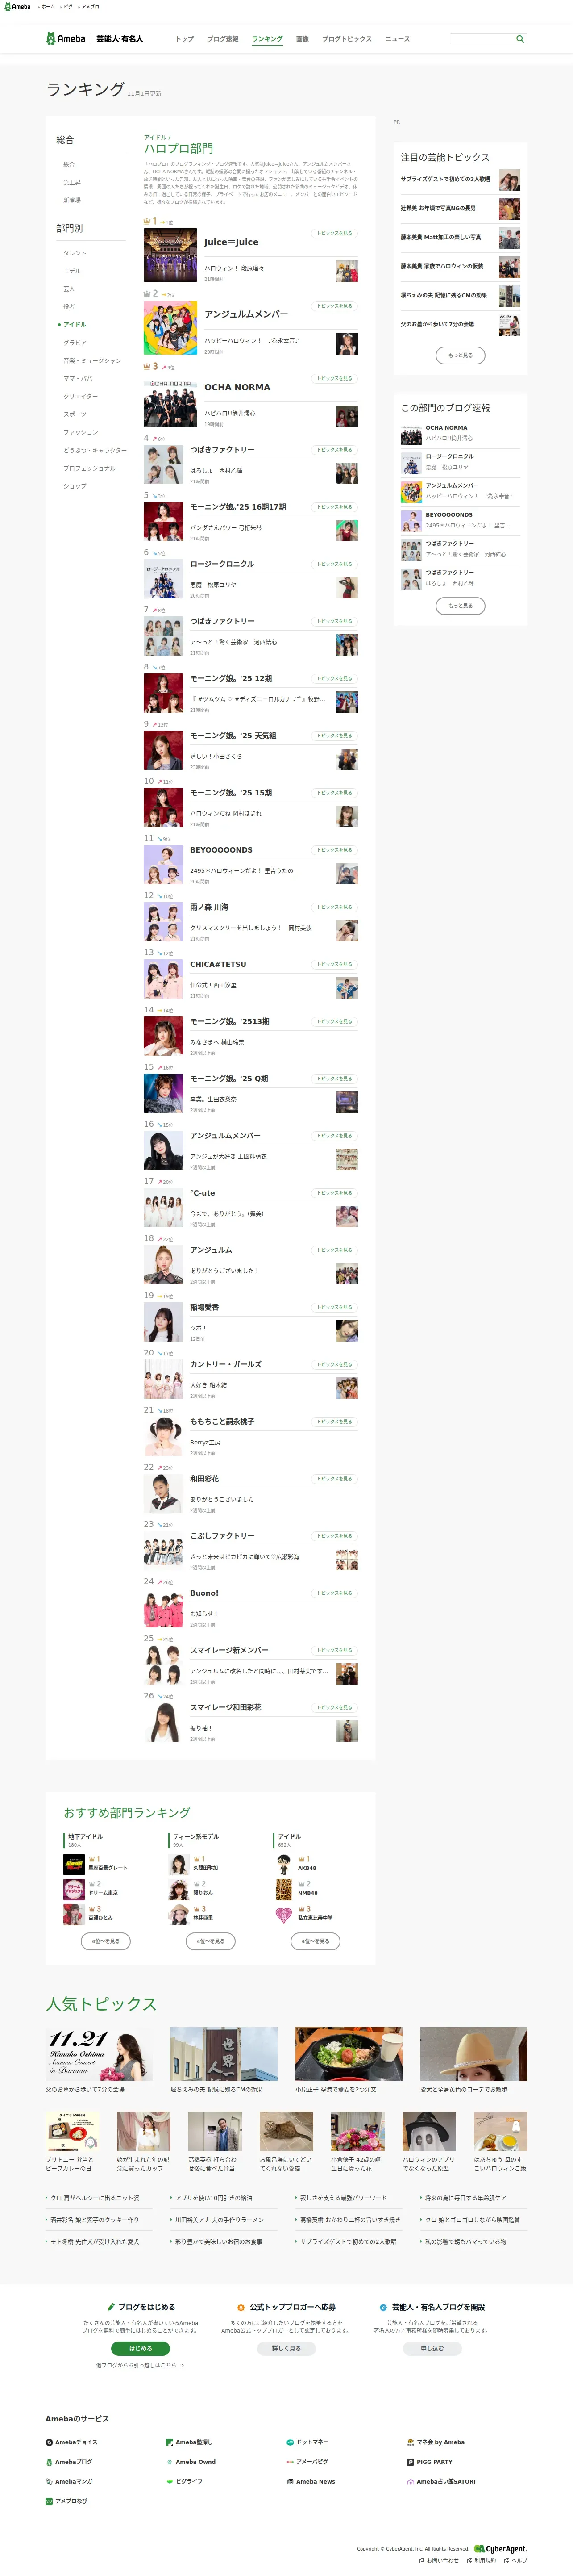Expand topics with もっと見る under 注目の芸能トピックス
This screenshot has height=2576, width=573.
coord(460,355)
